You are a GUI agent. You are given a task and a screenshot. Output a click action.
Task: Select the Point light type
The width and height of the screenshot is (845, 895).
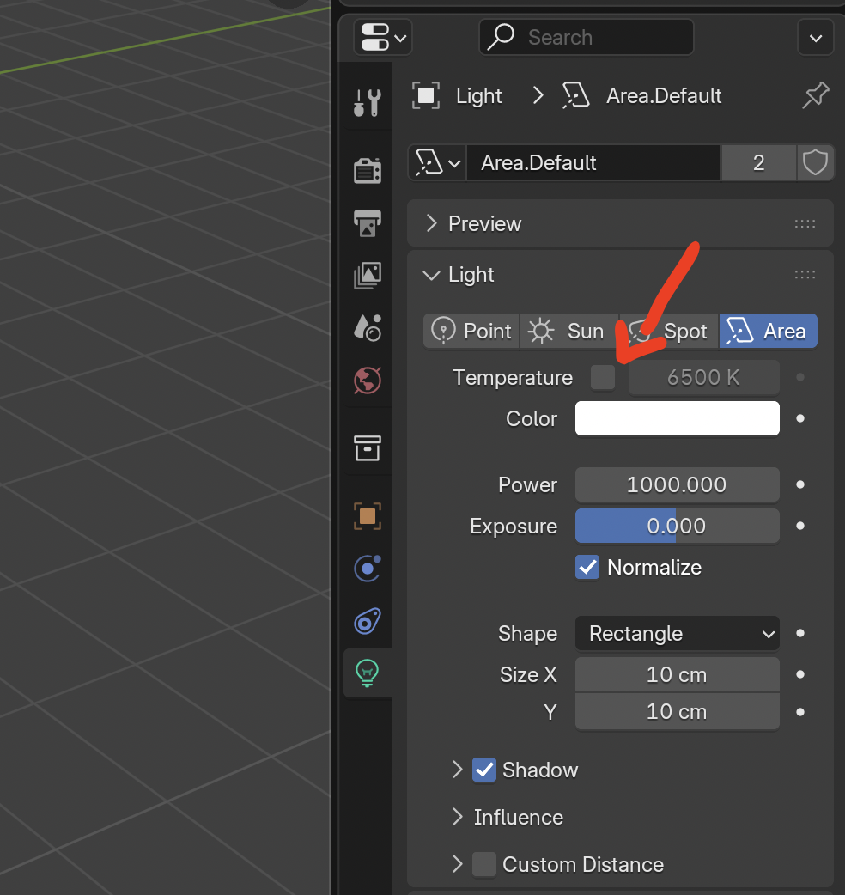pos(471,332)
